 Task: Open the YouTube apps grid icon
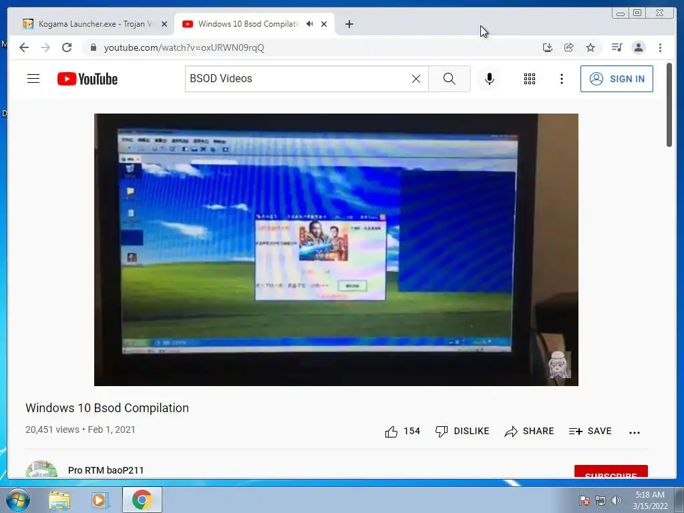pyautogui.click(x=530, y=79)
